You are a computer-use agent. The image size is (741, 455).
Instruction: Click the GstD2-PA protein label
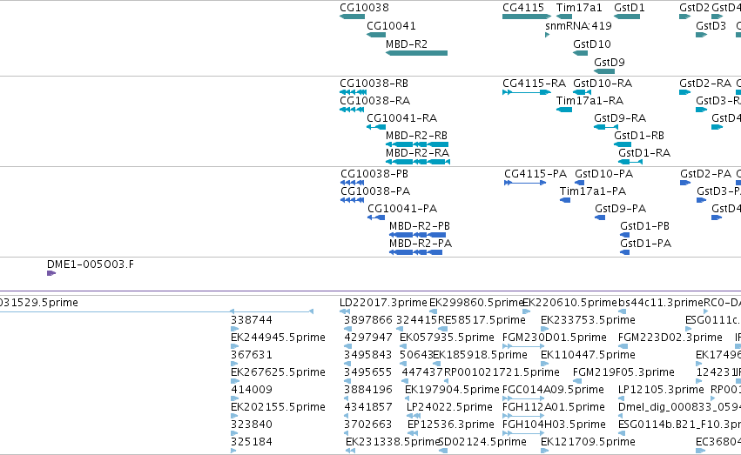(x=705, y=174)
